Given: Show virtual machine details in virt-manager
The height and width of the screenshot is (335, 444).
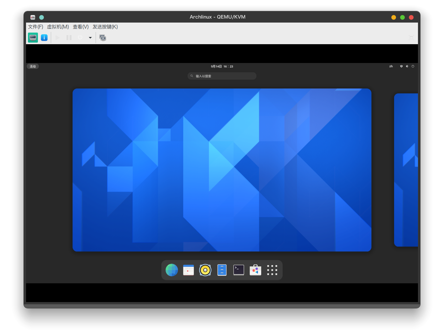Looking at the screenshot, I should (x=44, y=37).
